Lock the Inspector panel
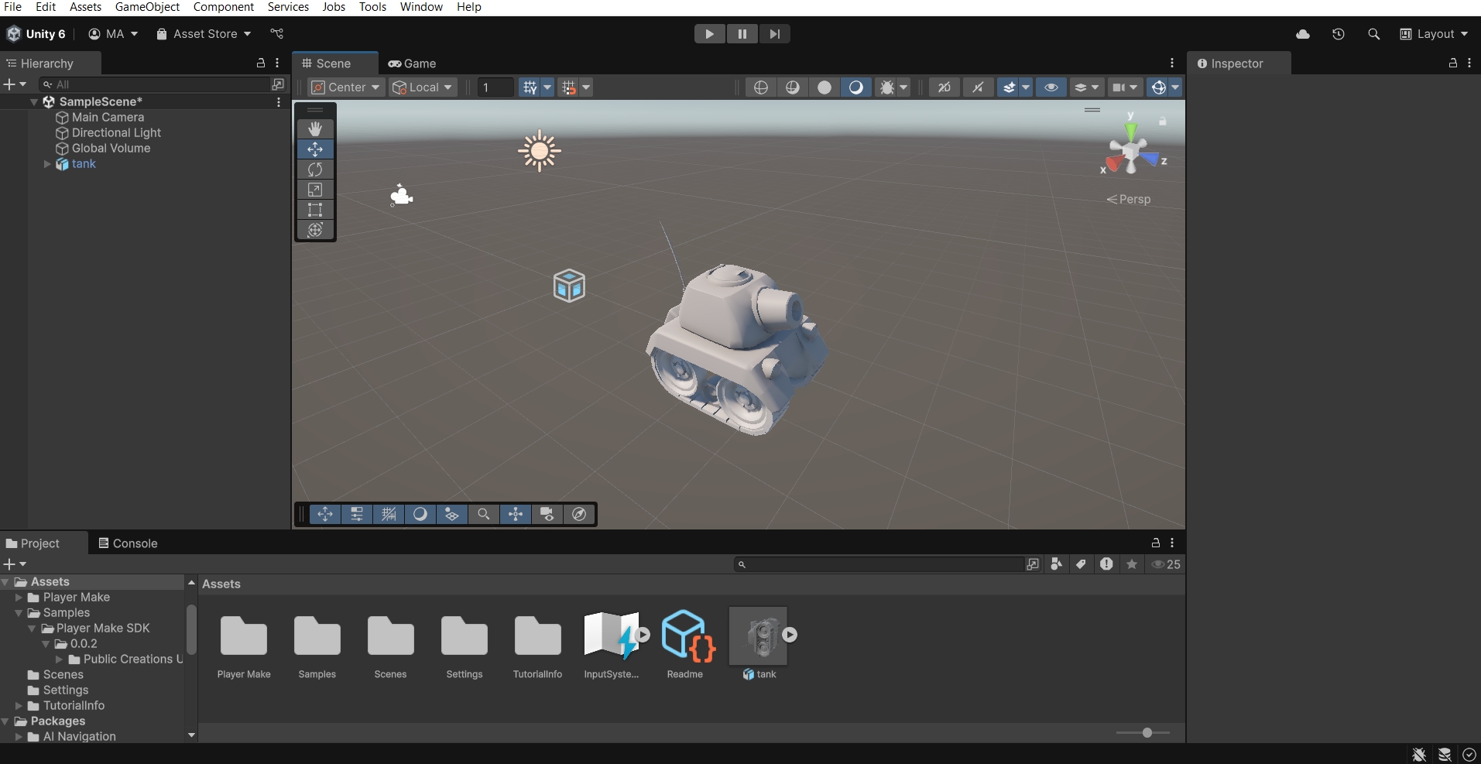1481x764 pixels. click(x=1453, y=63)
